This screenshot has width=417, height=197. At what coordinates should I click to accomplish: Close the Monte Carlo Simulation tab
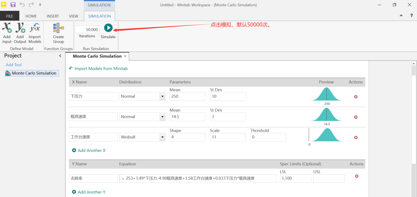[125, 56]
